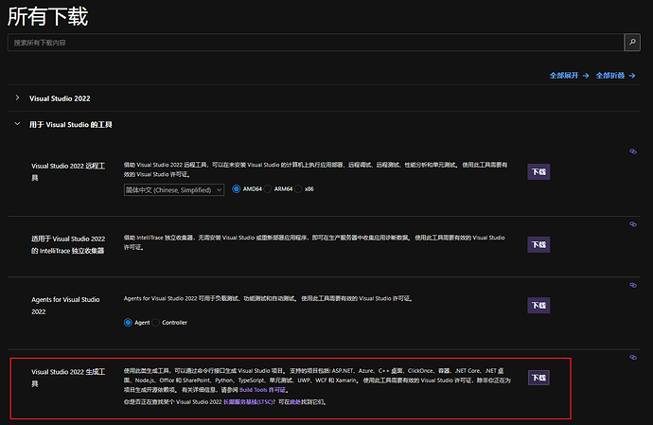Click the Visual Studio 2022 生成工具 title
This screenshot has height=425, width=653.
68,378
